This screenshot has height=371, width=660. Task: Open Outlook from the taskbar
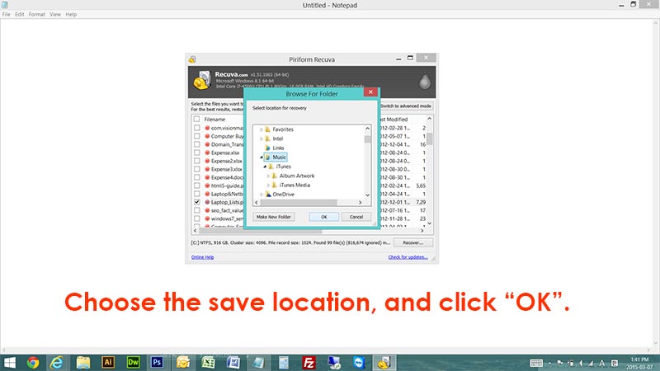pos(183,363)
